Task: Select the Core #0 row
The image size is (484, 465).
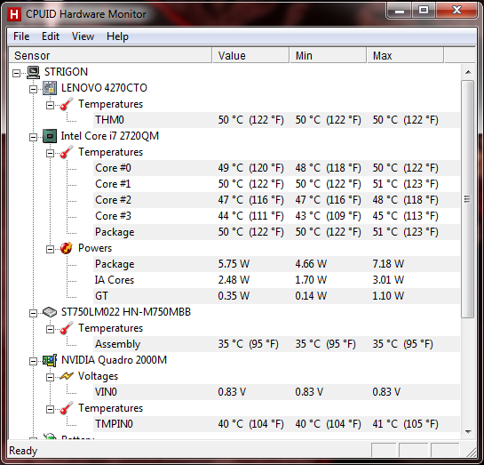Action: 276,168
